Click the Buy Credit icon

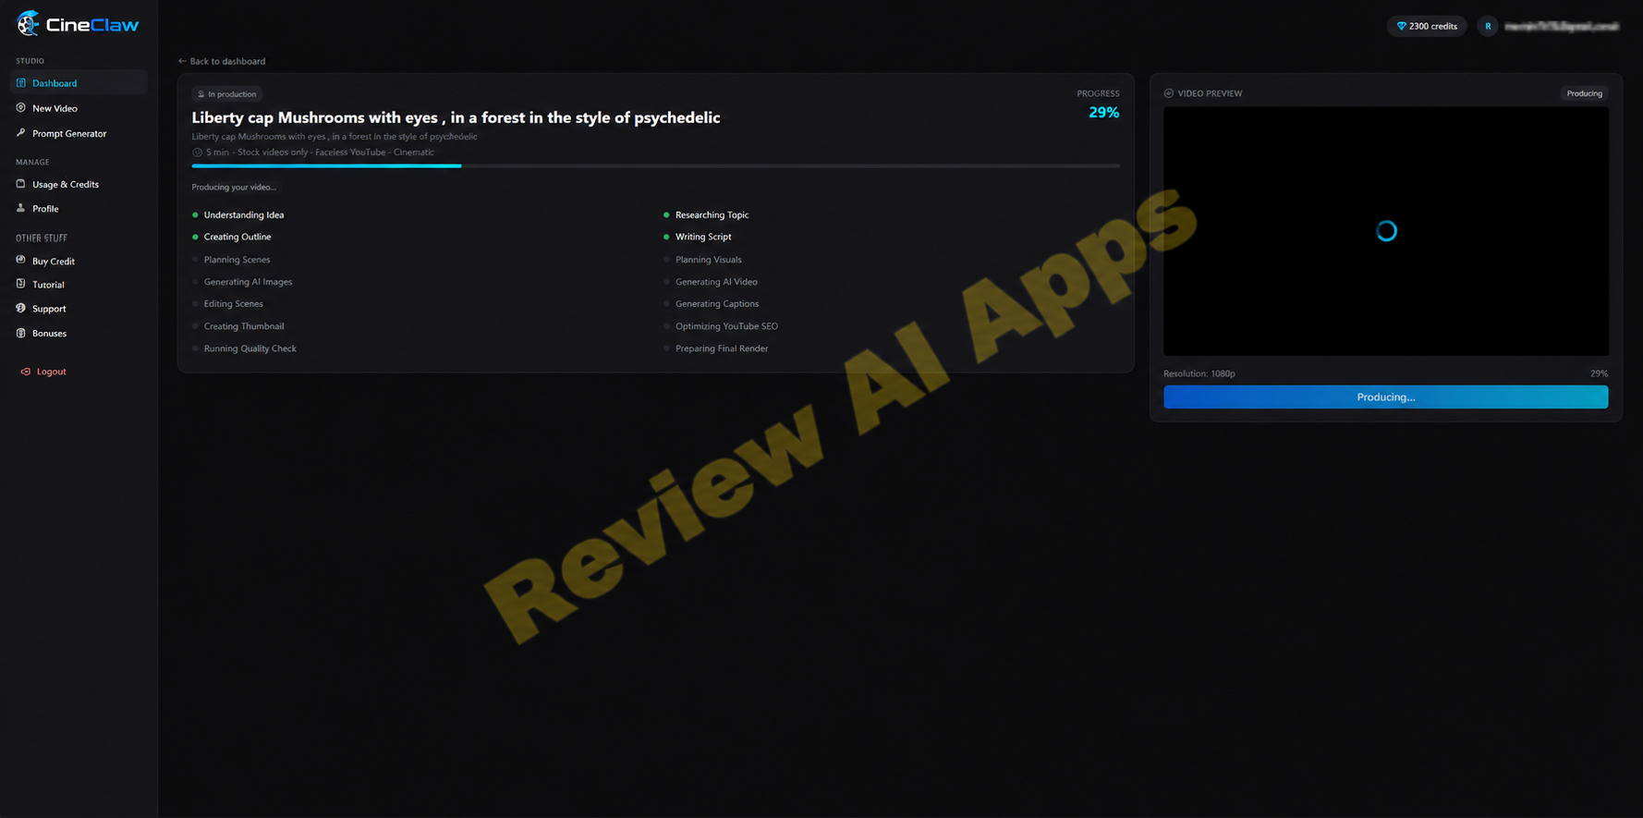pos(21,261)
